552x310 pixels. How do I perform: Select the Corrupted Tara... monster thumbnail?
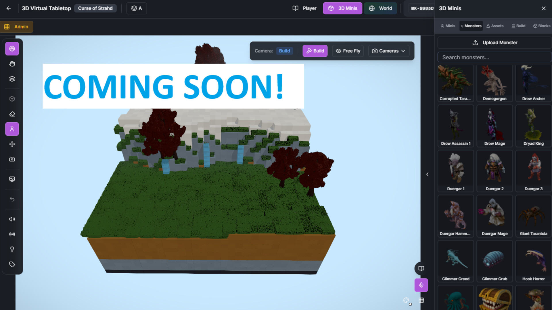pos(455,83)
